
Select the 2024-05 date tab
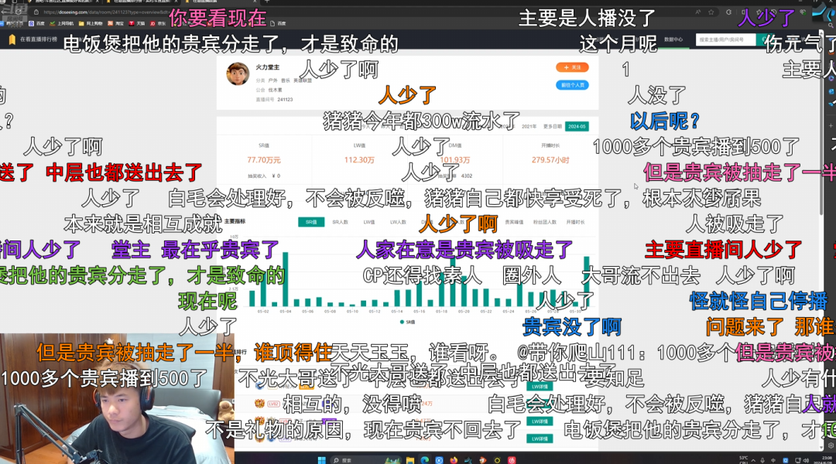(577, 126)
